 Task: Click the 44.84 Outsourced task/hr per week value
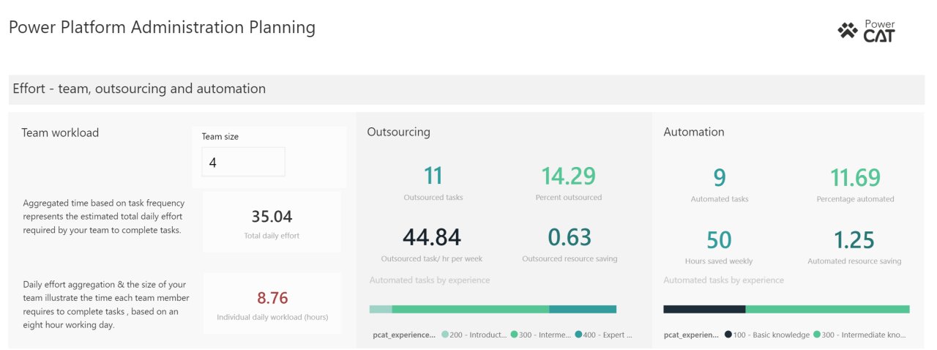click(x=432, y=237)
